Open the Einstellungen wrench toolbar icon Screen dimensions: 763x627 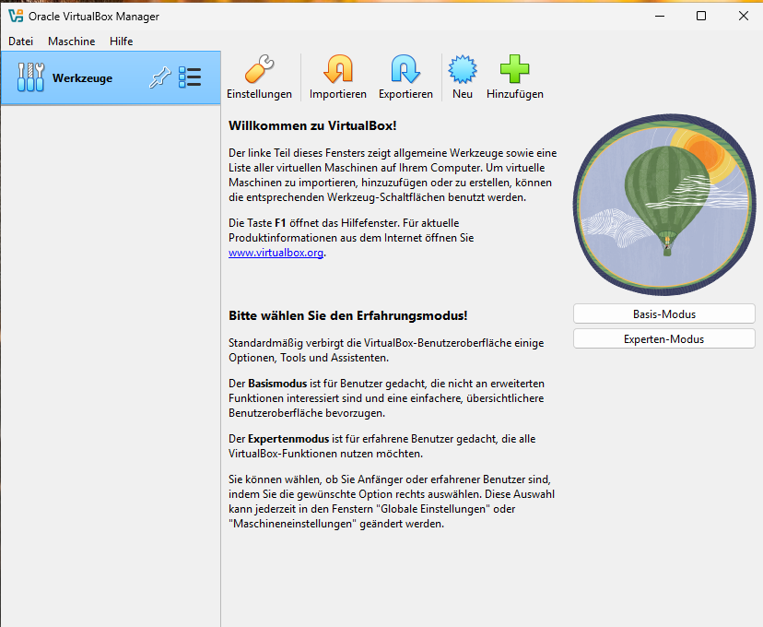click(x=259, y=69)
